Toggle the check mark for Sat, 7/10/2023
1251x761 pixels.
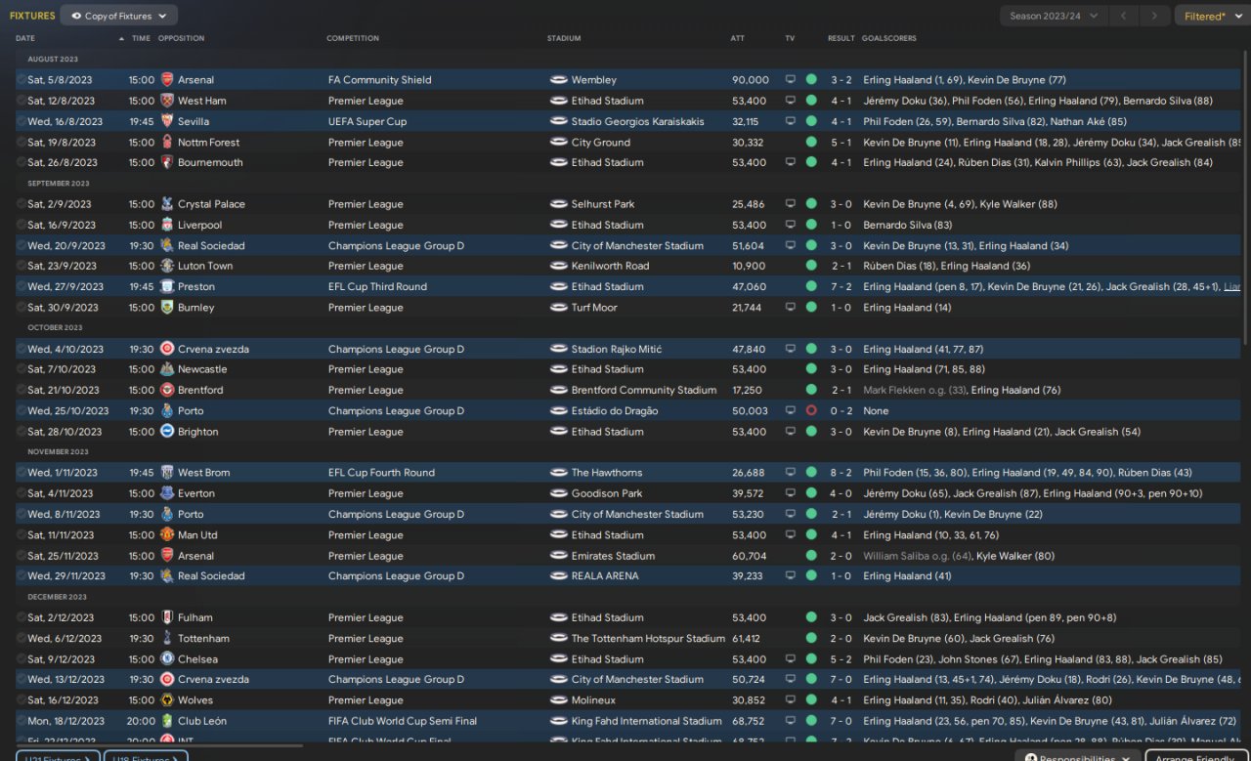point(22,369)
